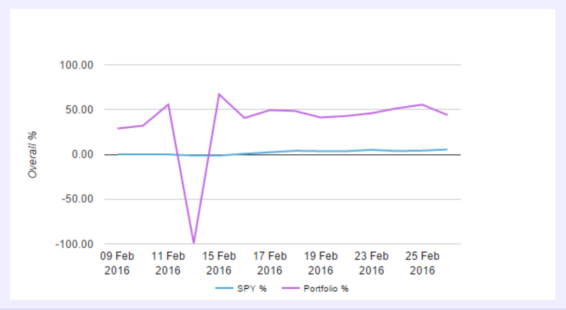
Task: Click the last SPY data point at right end
Action: pyautogui.click(x=447, y=150)
